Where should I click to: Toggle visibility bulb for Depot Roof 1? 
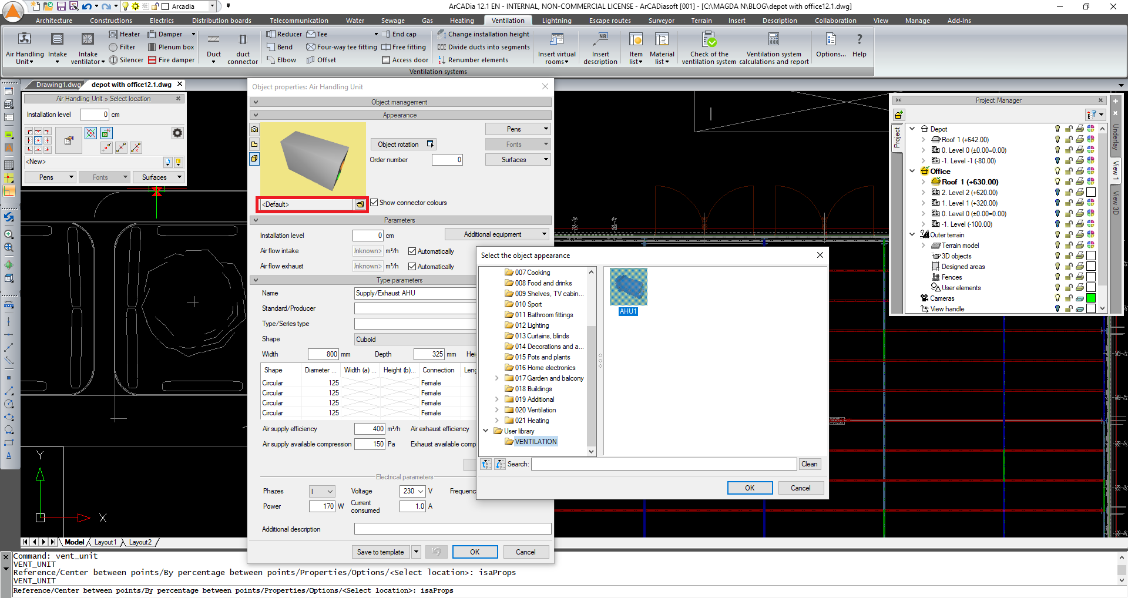click(x=1057, y=140)
